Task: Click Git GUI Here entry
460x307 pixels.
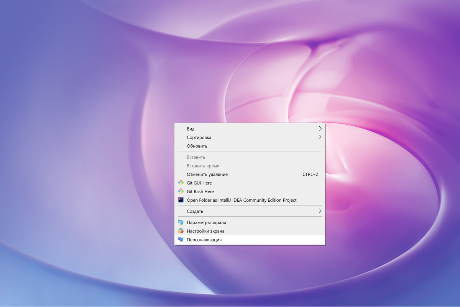Action: click(x=250, y=183)
